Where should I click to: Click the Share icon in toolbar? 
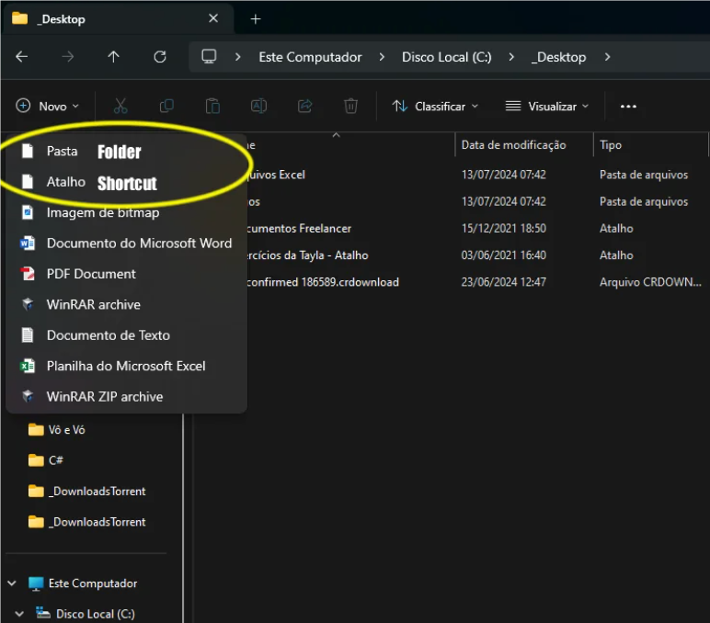[304, 107]
